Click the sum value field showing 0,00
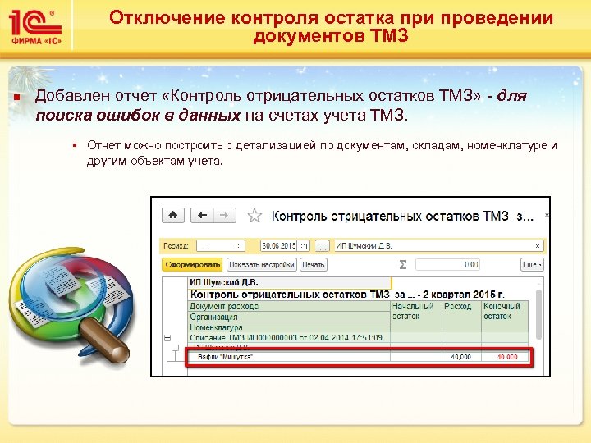 tap(448, 264)
